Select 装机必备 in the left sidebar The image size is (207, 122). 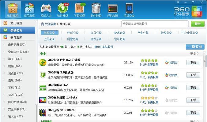(x=17, y=30)
